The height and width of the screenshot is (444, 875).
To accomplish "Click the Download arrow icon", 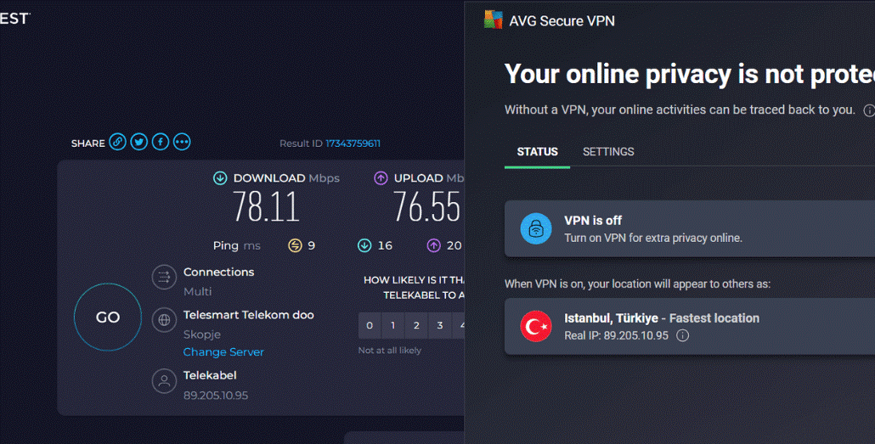I will point(220,178).
